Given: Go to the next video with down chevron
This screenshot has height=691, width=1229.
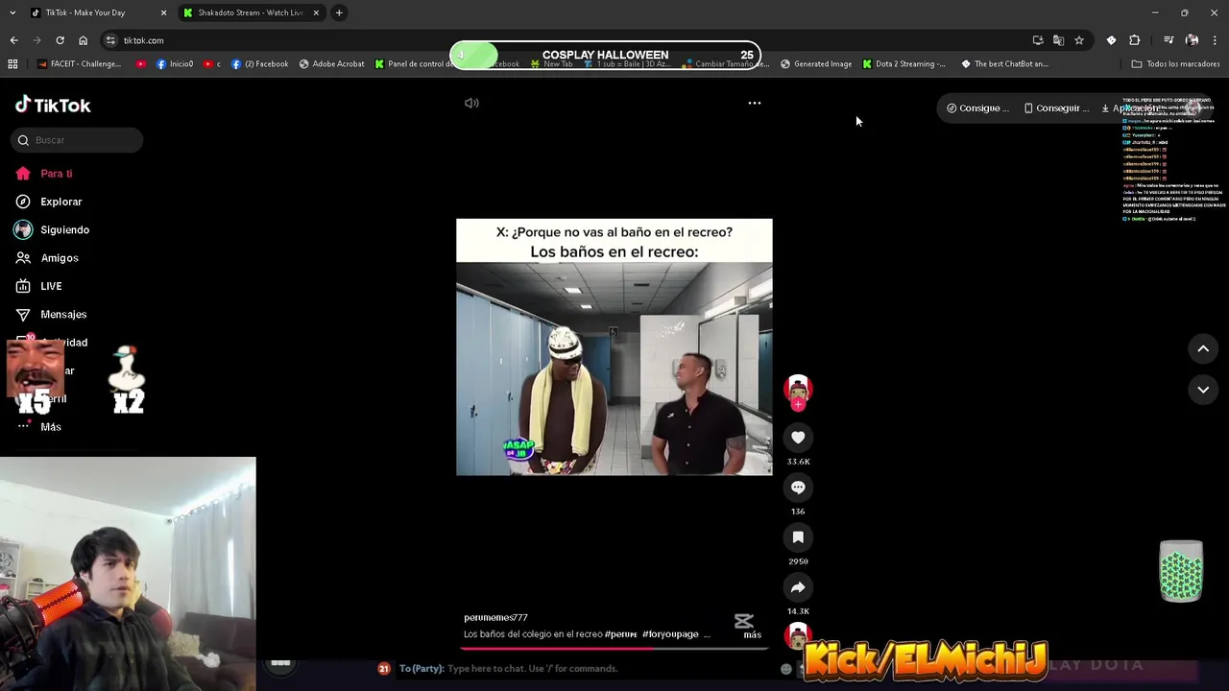Looking at the screenshot, I should [1203, 390].
